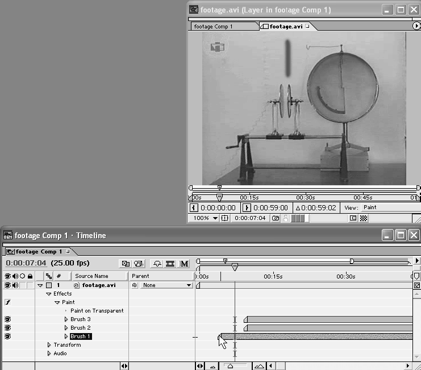Toggle the shy layers hide button
This screenshot has height=370, width=421.
point(156,264)
